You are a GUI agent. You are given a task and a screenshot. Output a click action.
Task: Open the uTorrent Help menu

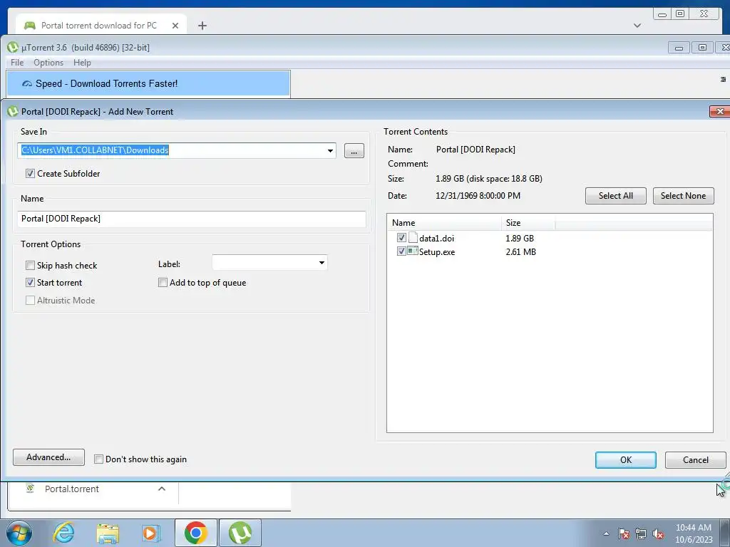pos(83,63)
